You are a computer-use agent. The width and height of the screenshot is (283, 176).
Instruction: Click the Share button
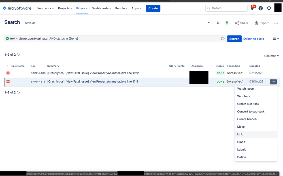pyautogui.click(x=241, y=23)
